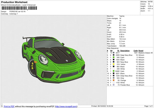Click the 'Colorway 1' value
154x108 pixels.
click(x=14, y=14)
